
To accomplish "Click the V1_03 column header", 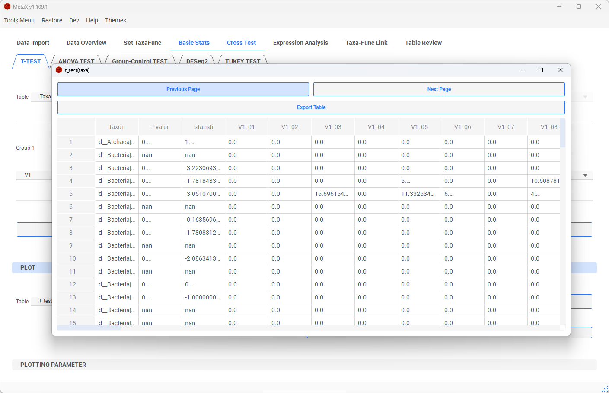I will pyautogui.click(x=333, y=127).
